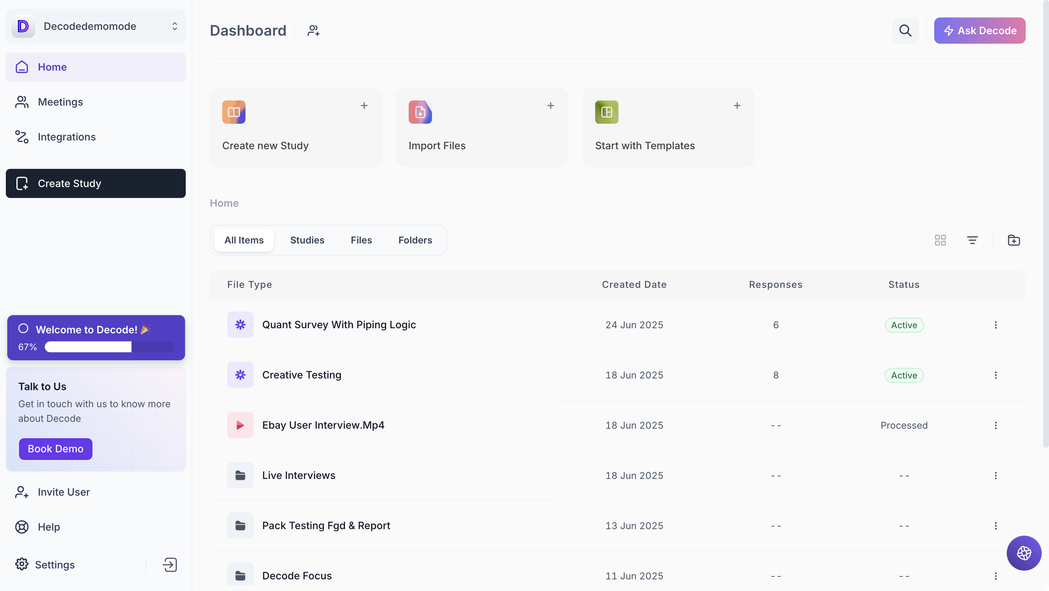Screen dimensions: 1049x591
Task: Click plus on Import Files card
Action: click(551, 106)
